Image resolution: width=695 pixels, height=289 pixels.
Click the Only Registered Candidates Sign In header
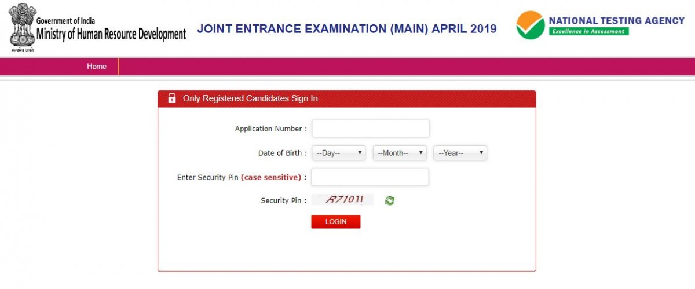(250, 98)
